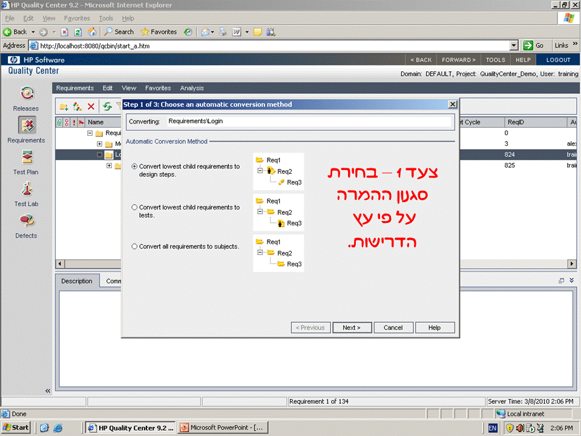The width and height of the screenshot is (581, 436).
Task: Click the description pane restore icon
Action: coord(562,280)
